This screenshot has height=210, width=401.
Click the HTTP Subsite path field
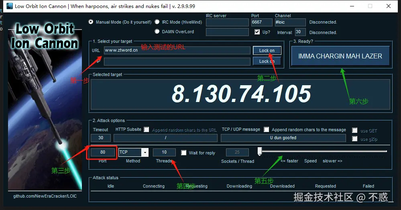(x=165, y=138)
